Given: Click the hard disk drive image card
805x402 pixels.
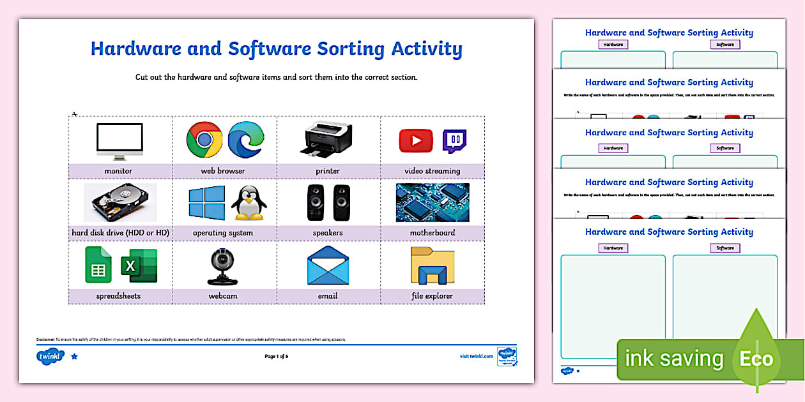Looking at the screenshot, I should pyautogui.click(x=120, y=208).
